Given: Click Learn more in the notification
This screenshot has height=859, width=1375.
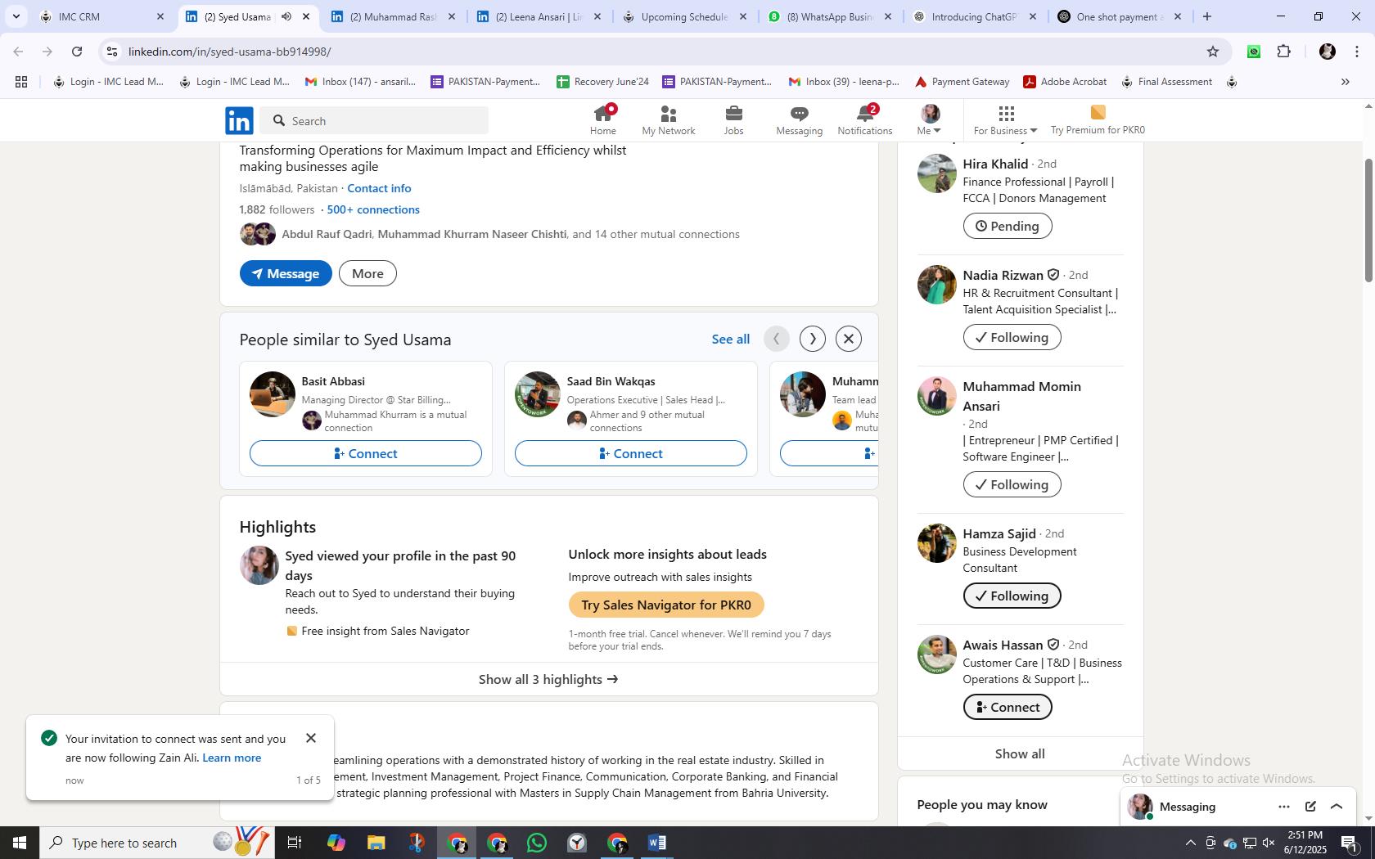Looking at the screenshot, I should coord(232,758).
